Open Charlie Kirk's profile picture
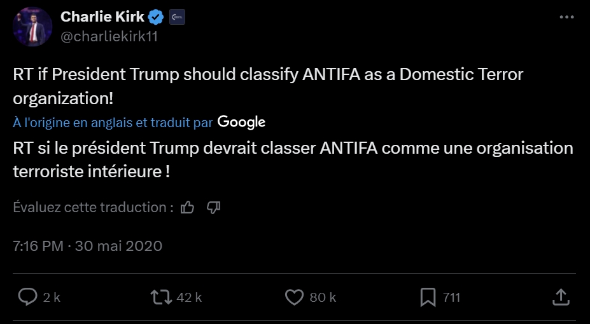 click(x=32, y=27)
